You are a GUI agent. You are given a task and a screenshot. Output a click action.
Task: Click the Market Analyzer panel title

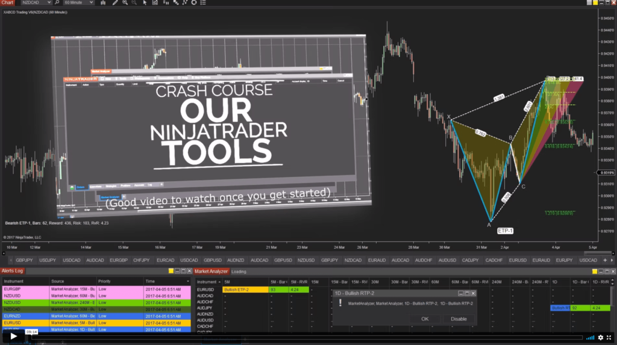tap(211, 272)
